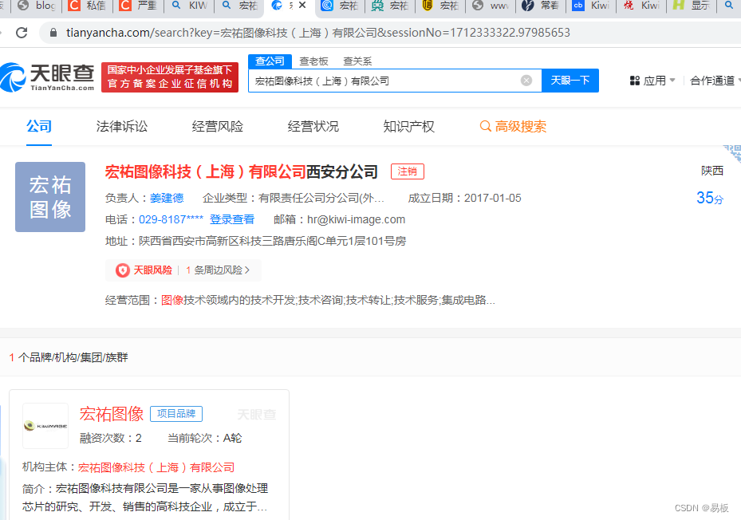Select the 查公司 search tab

[x=270, y=61]
